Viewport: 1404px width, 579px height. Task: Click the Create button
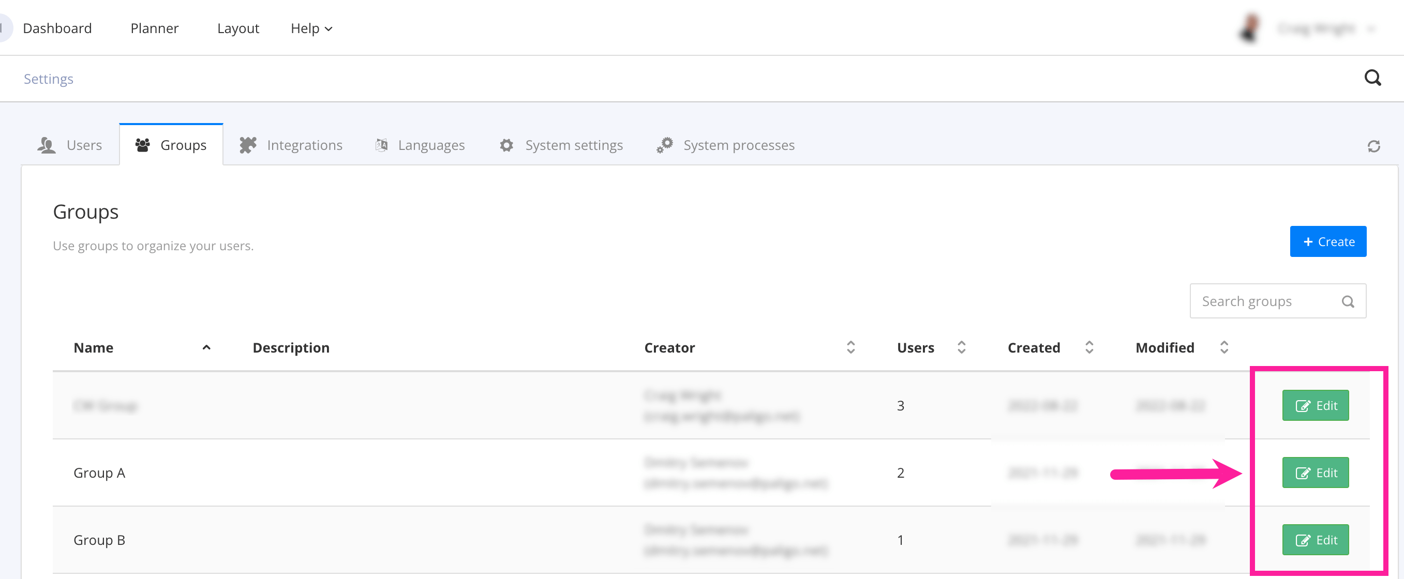point(1328,241)
